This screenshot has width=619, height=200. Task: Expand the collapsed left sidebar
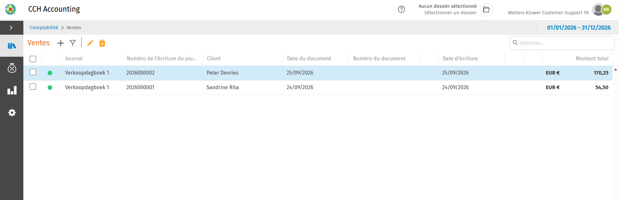click(11, 28)
